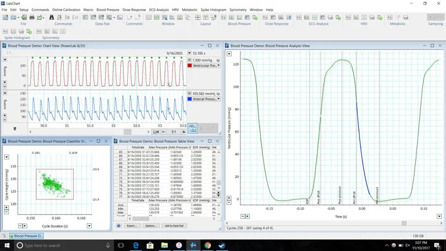The image size is (446, 251).
Task: Click the Microsoft Edge icon in taskbar
Action: point(136,245)
